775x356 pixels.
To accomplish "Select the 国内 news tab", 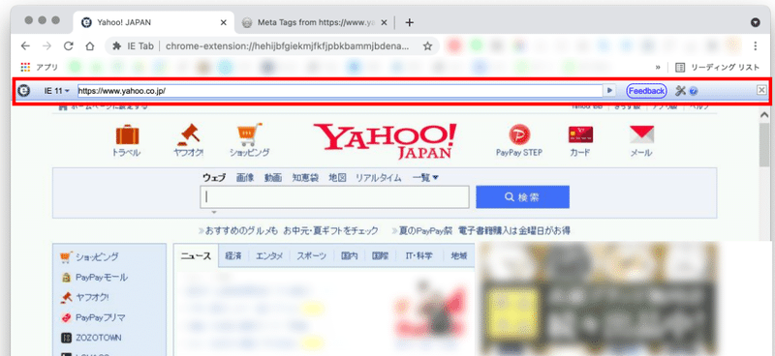I will pos(349,255).
